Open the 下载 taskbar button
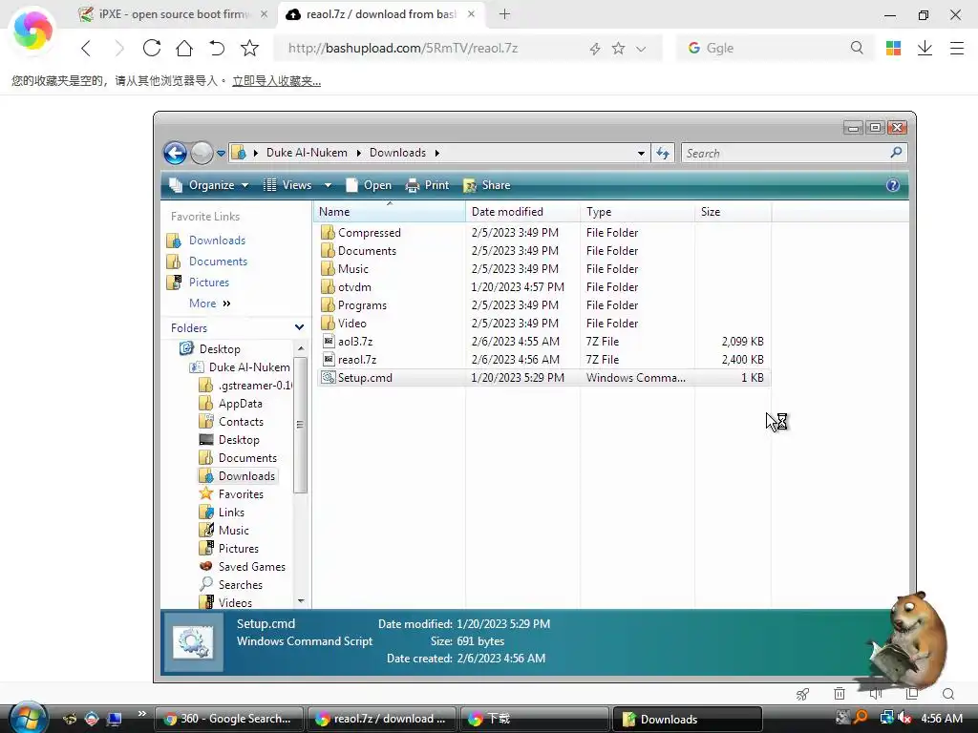 (533, 719)
